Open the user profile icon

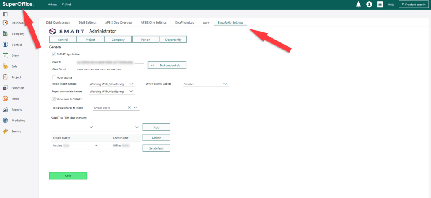(x=369, y=4)
